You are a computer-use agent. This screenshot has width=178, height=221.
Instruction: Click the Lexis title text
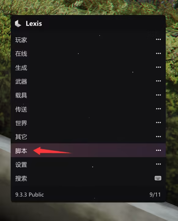tap(34, 24)
